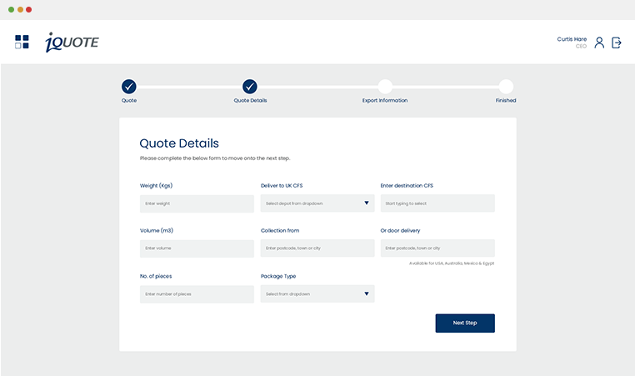This screenshot has height=376, width=635.
Task: Click the Quote step checkmark circle
Action: [129, 87]
